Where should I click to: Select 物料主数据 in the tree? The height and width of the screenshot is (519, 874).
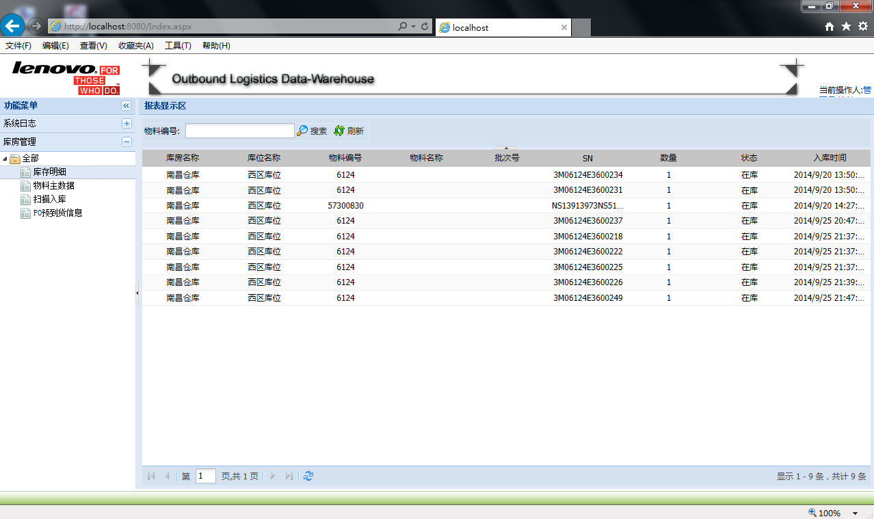pos(53,185)
